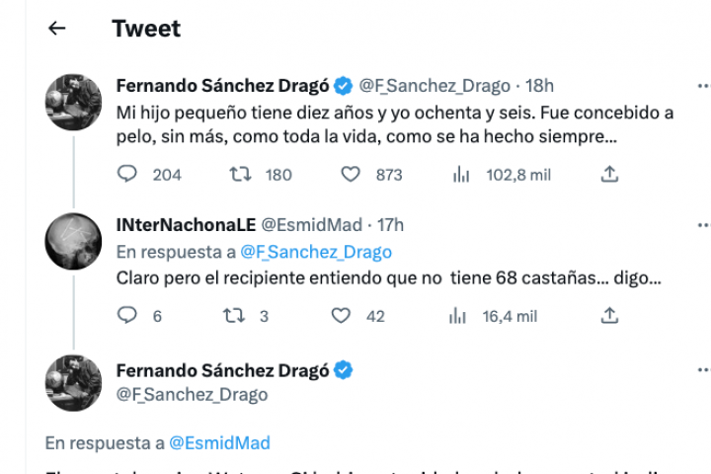View analytics showing 102,8 mil views
The height and width of the screenshot is (474, 711).
[460, 174]
